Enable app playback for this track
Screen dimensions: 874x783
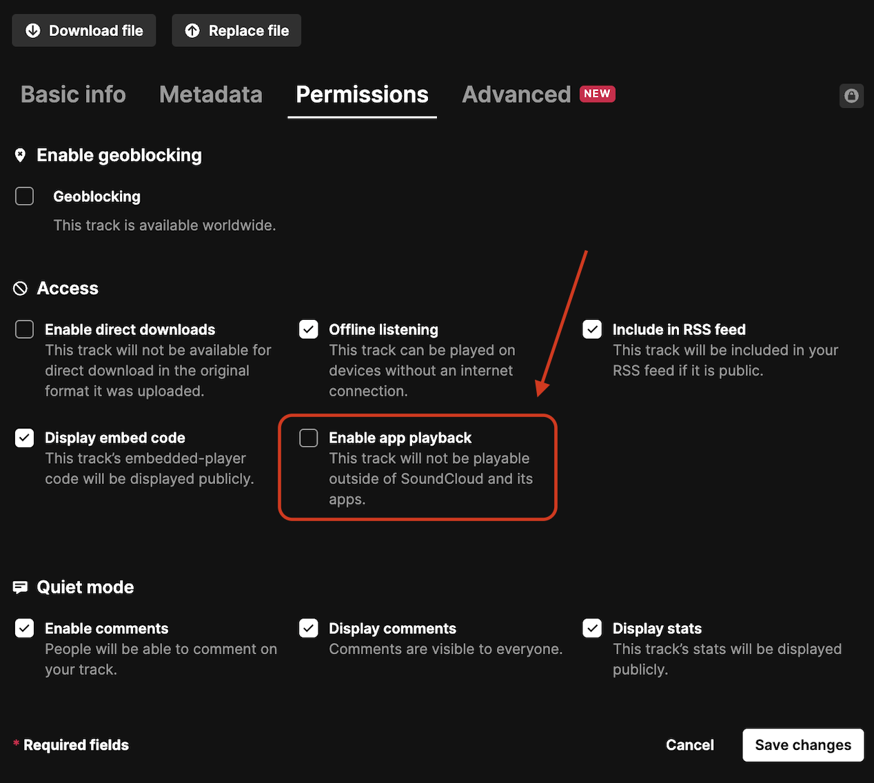tap(308, 438)
